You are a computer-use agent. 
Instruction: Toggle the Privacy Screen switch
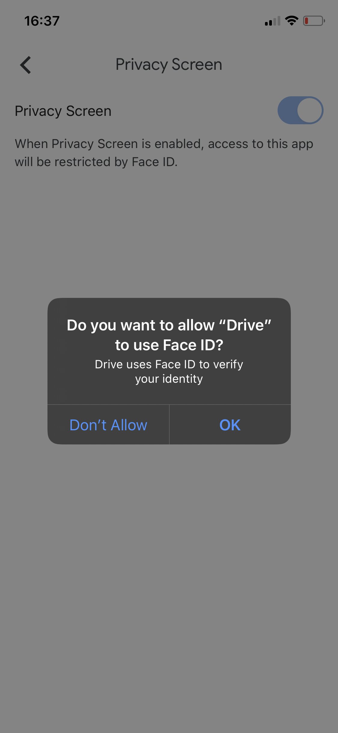(x=300, y=110)
